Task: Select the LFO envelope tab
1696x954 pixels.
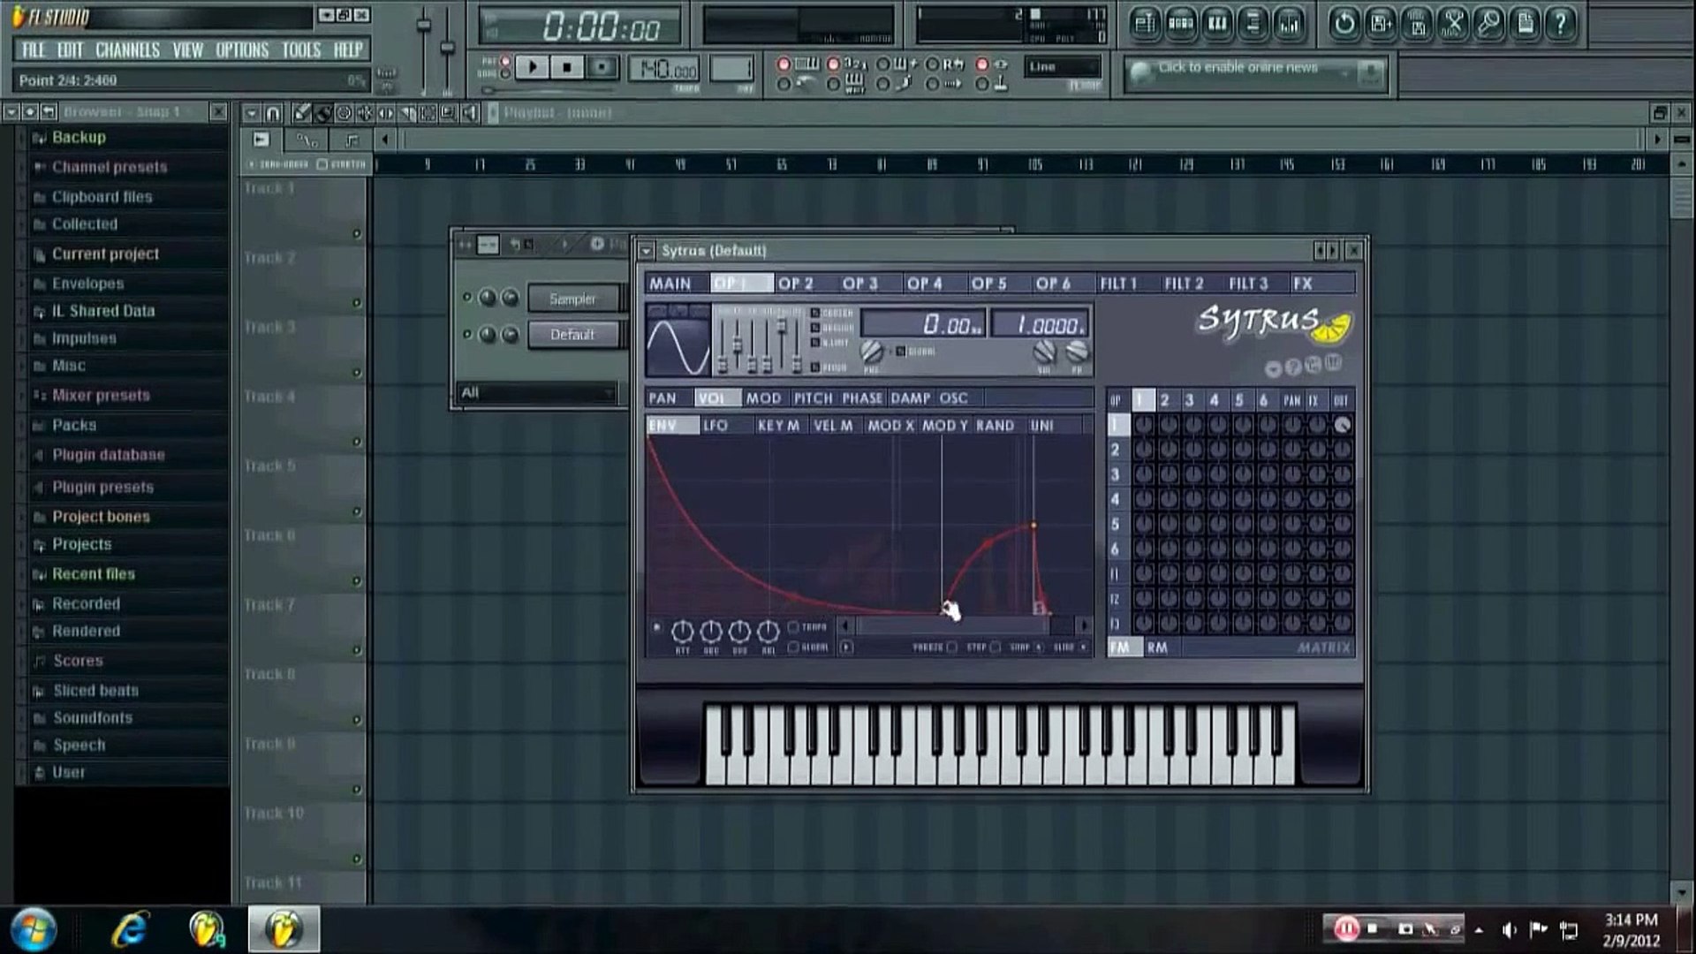Action: 715,426
